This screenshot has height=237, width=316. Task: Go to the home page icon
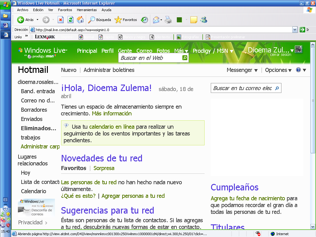pyautogui.click(x=80, y=20)
